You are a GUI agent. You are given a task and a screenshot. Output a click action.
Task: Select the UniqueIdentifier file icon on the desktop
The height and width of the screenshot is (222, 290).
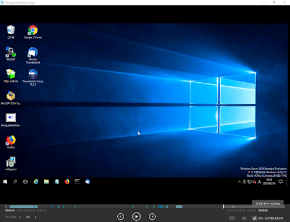pyautogui.click(x=11, y=120)
